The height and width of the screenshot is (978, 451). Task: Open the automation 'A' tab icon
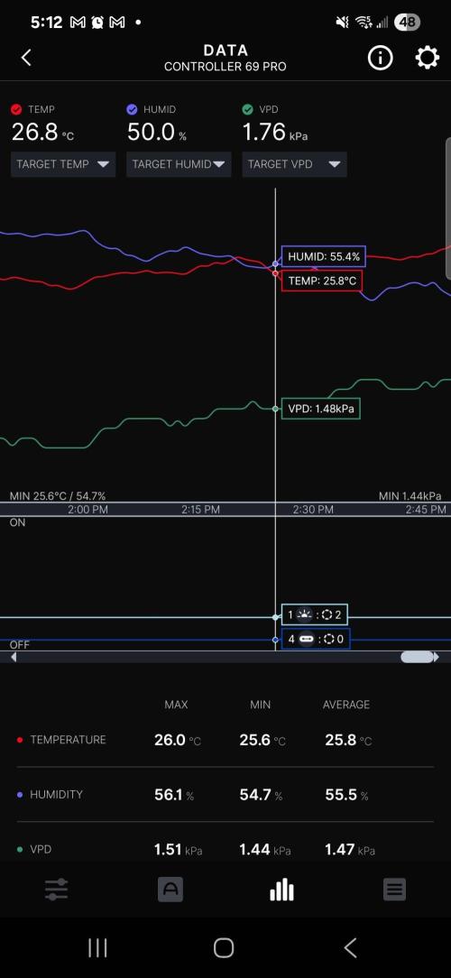(170, 890)
